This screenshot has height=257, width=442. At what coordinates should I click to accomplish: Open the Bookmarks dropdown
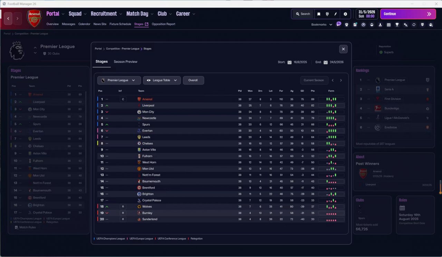tap(321, 25)
